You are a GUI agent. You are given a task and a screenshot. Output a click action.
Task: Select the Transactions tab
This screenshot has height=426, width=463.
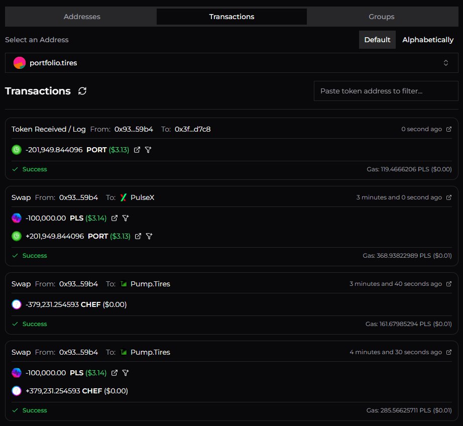231,17
